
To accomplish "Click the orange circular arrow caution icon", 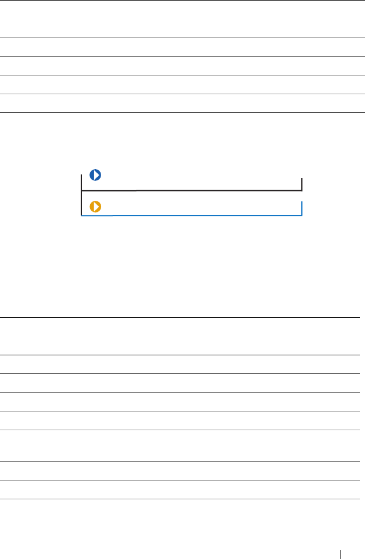I will pos(95,207).
